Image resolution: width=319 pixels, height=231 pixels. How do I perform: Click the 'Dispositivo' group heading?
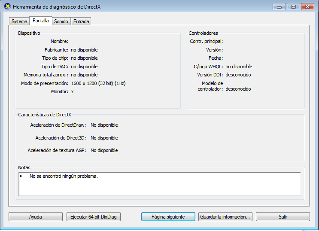tap(29, 33)
